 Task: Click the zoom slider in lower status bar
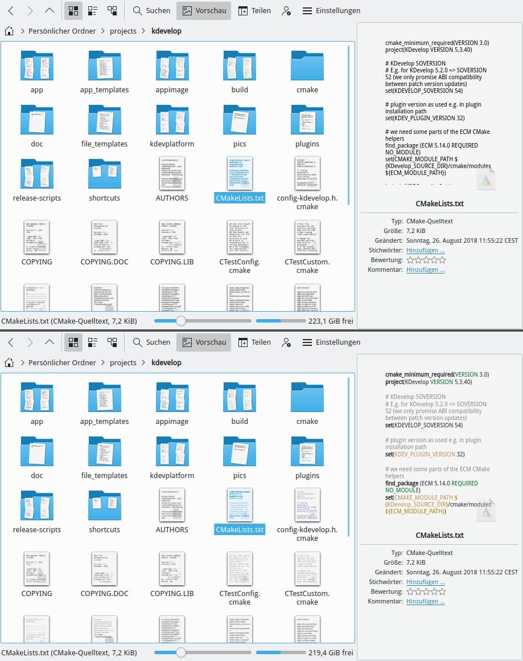pyautogui.click(x=203, y=652)
